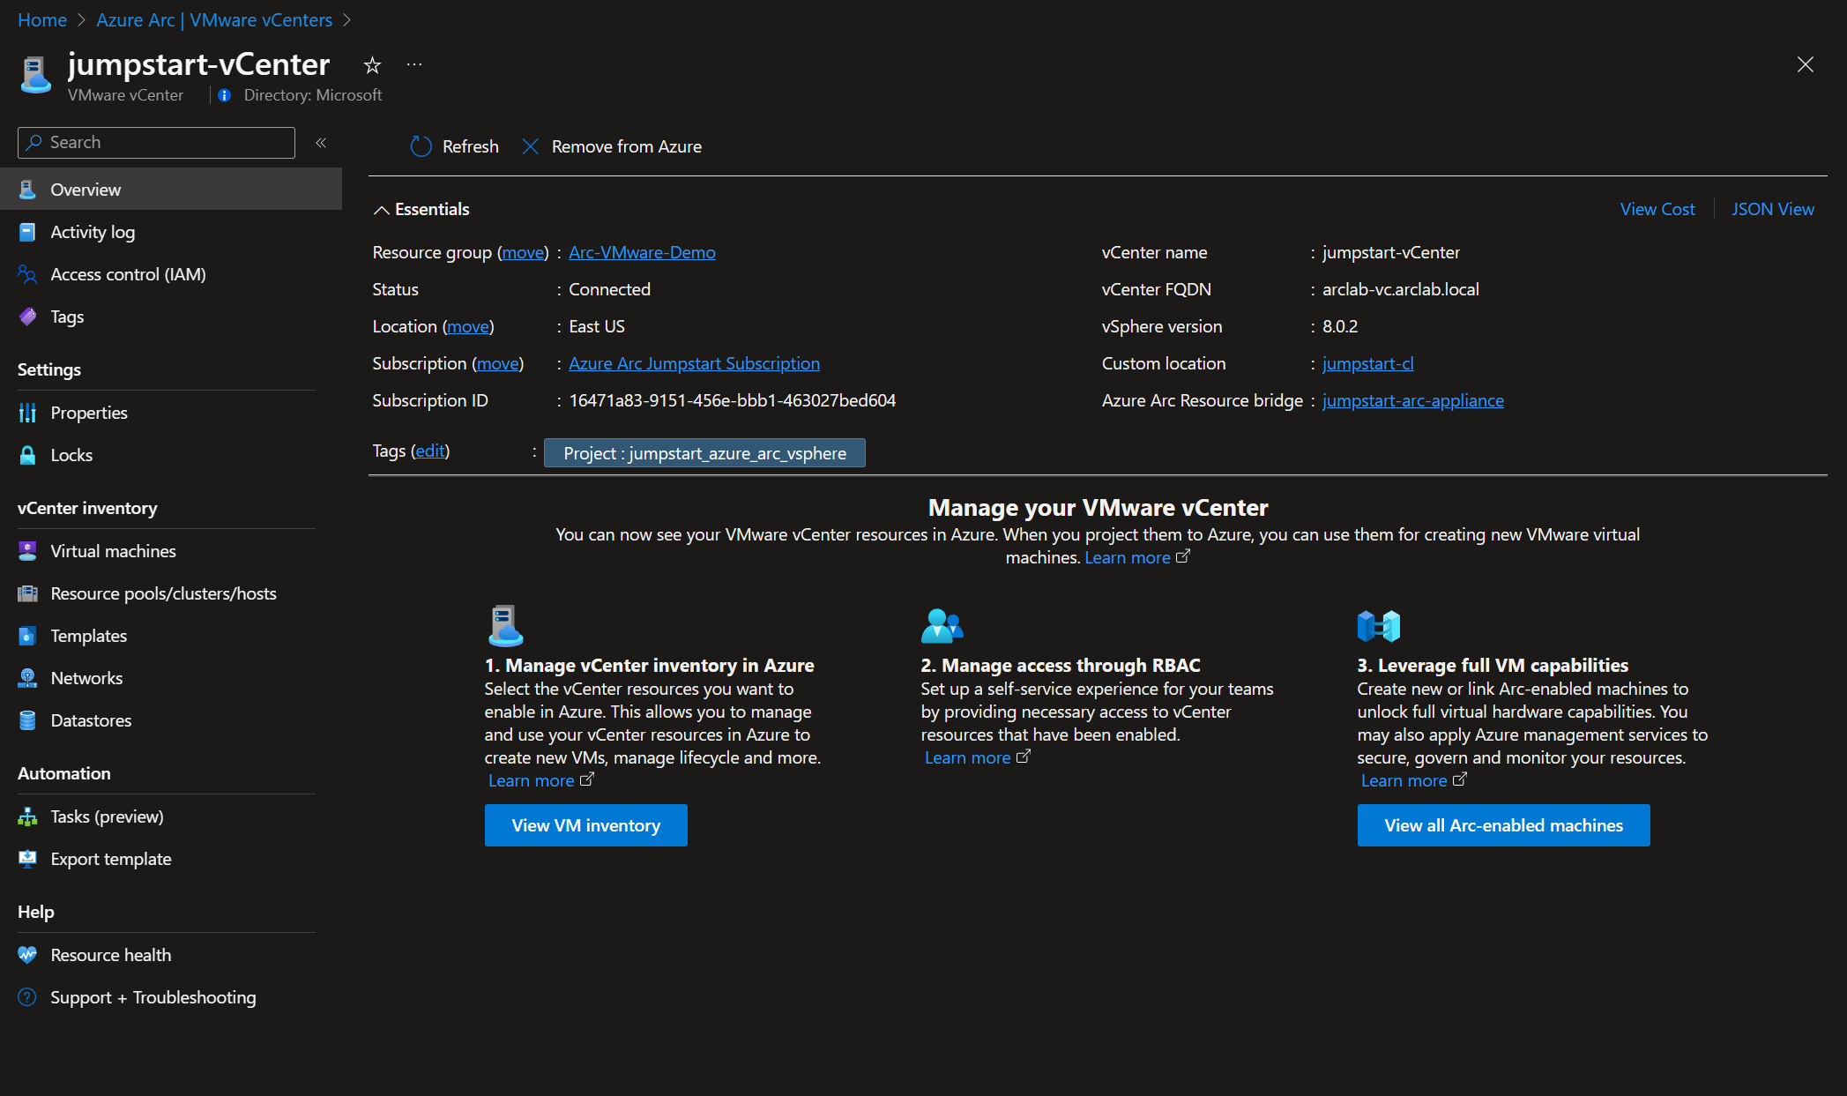The height and width of the screenshot is (1096, 1847).
Task: Open the more options ellipsis menu
Action: click(x=414, y=64)
